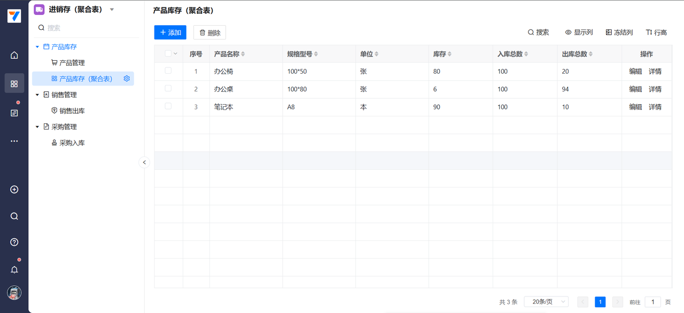Tick the checkbox for 笔记本 row

click(x=168, y=106)
